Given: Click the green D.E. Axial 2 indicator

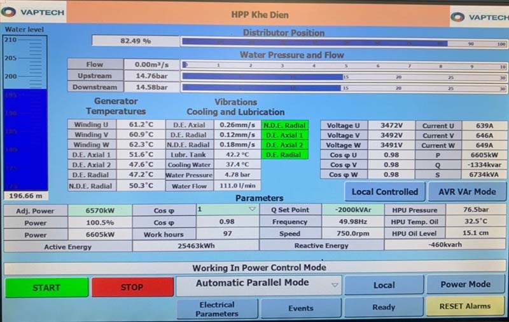Looking at the screenshot, I should coord(284,145).
